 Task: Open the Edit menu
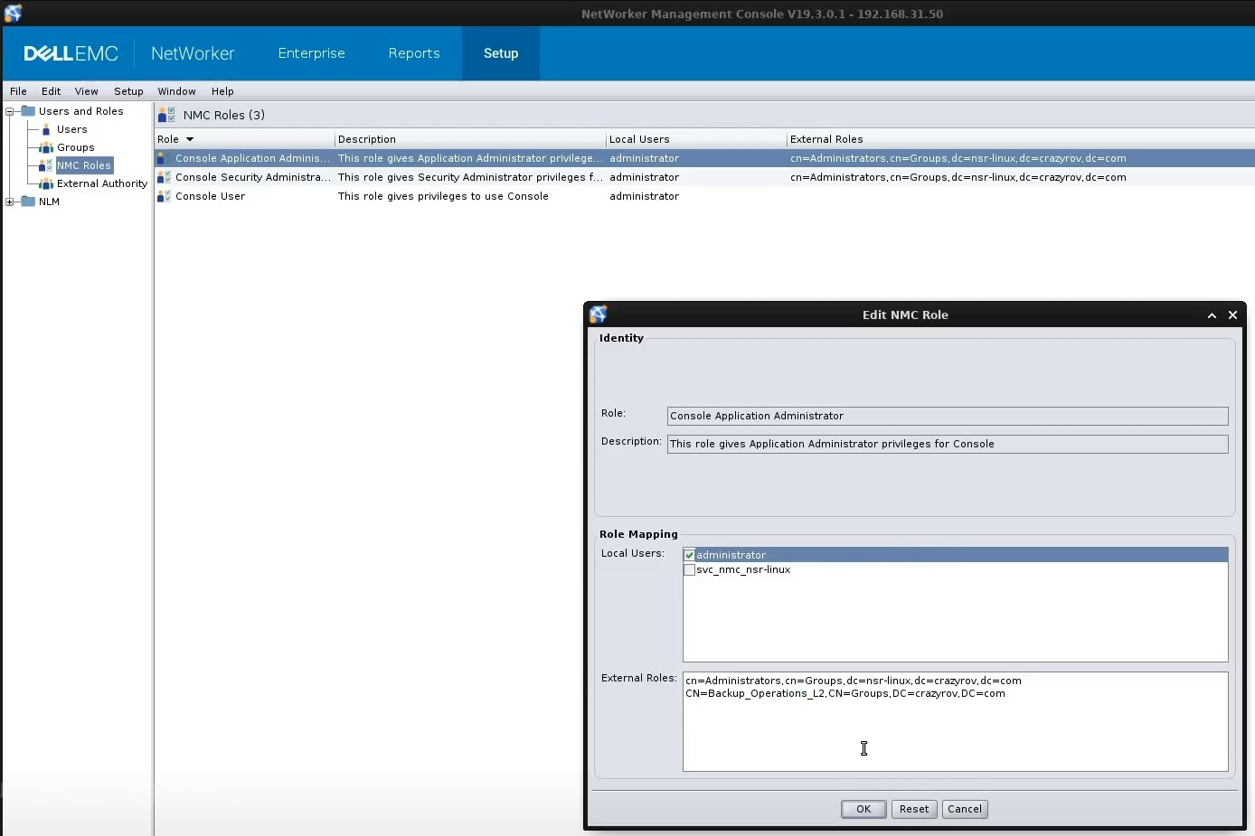[x=52, y=91]
